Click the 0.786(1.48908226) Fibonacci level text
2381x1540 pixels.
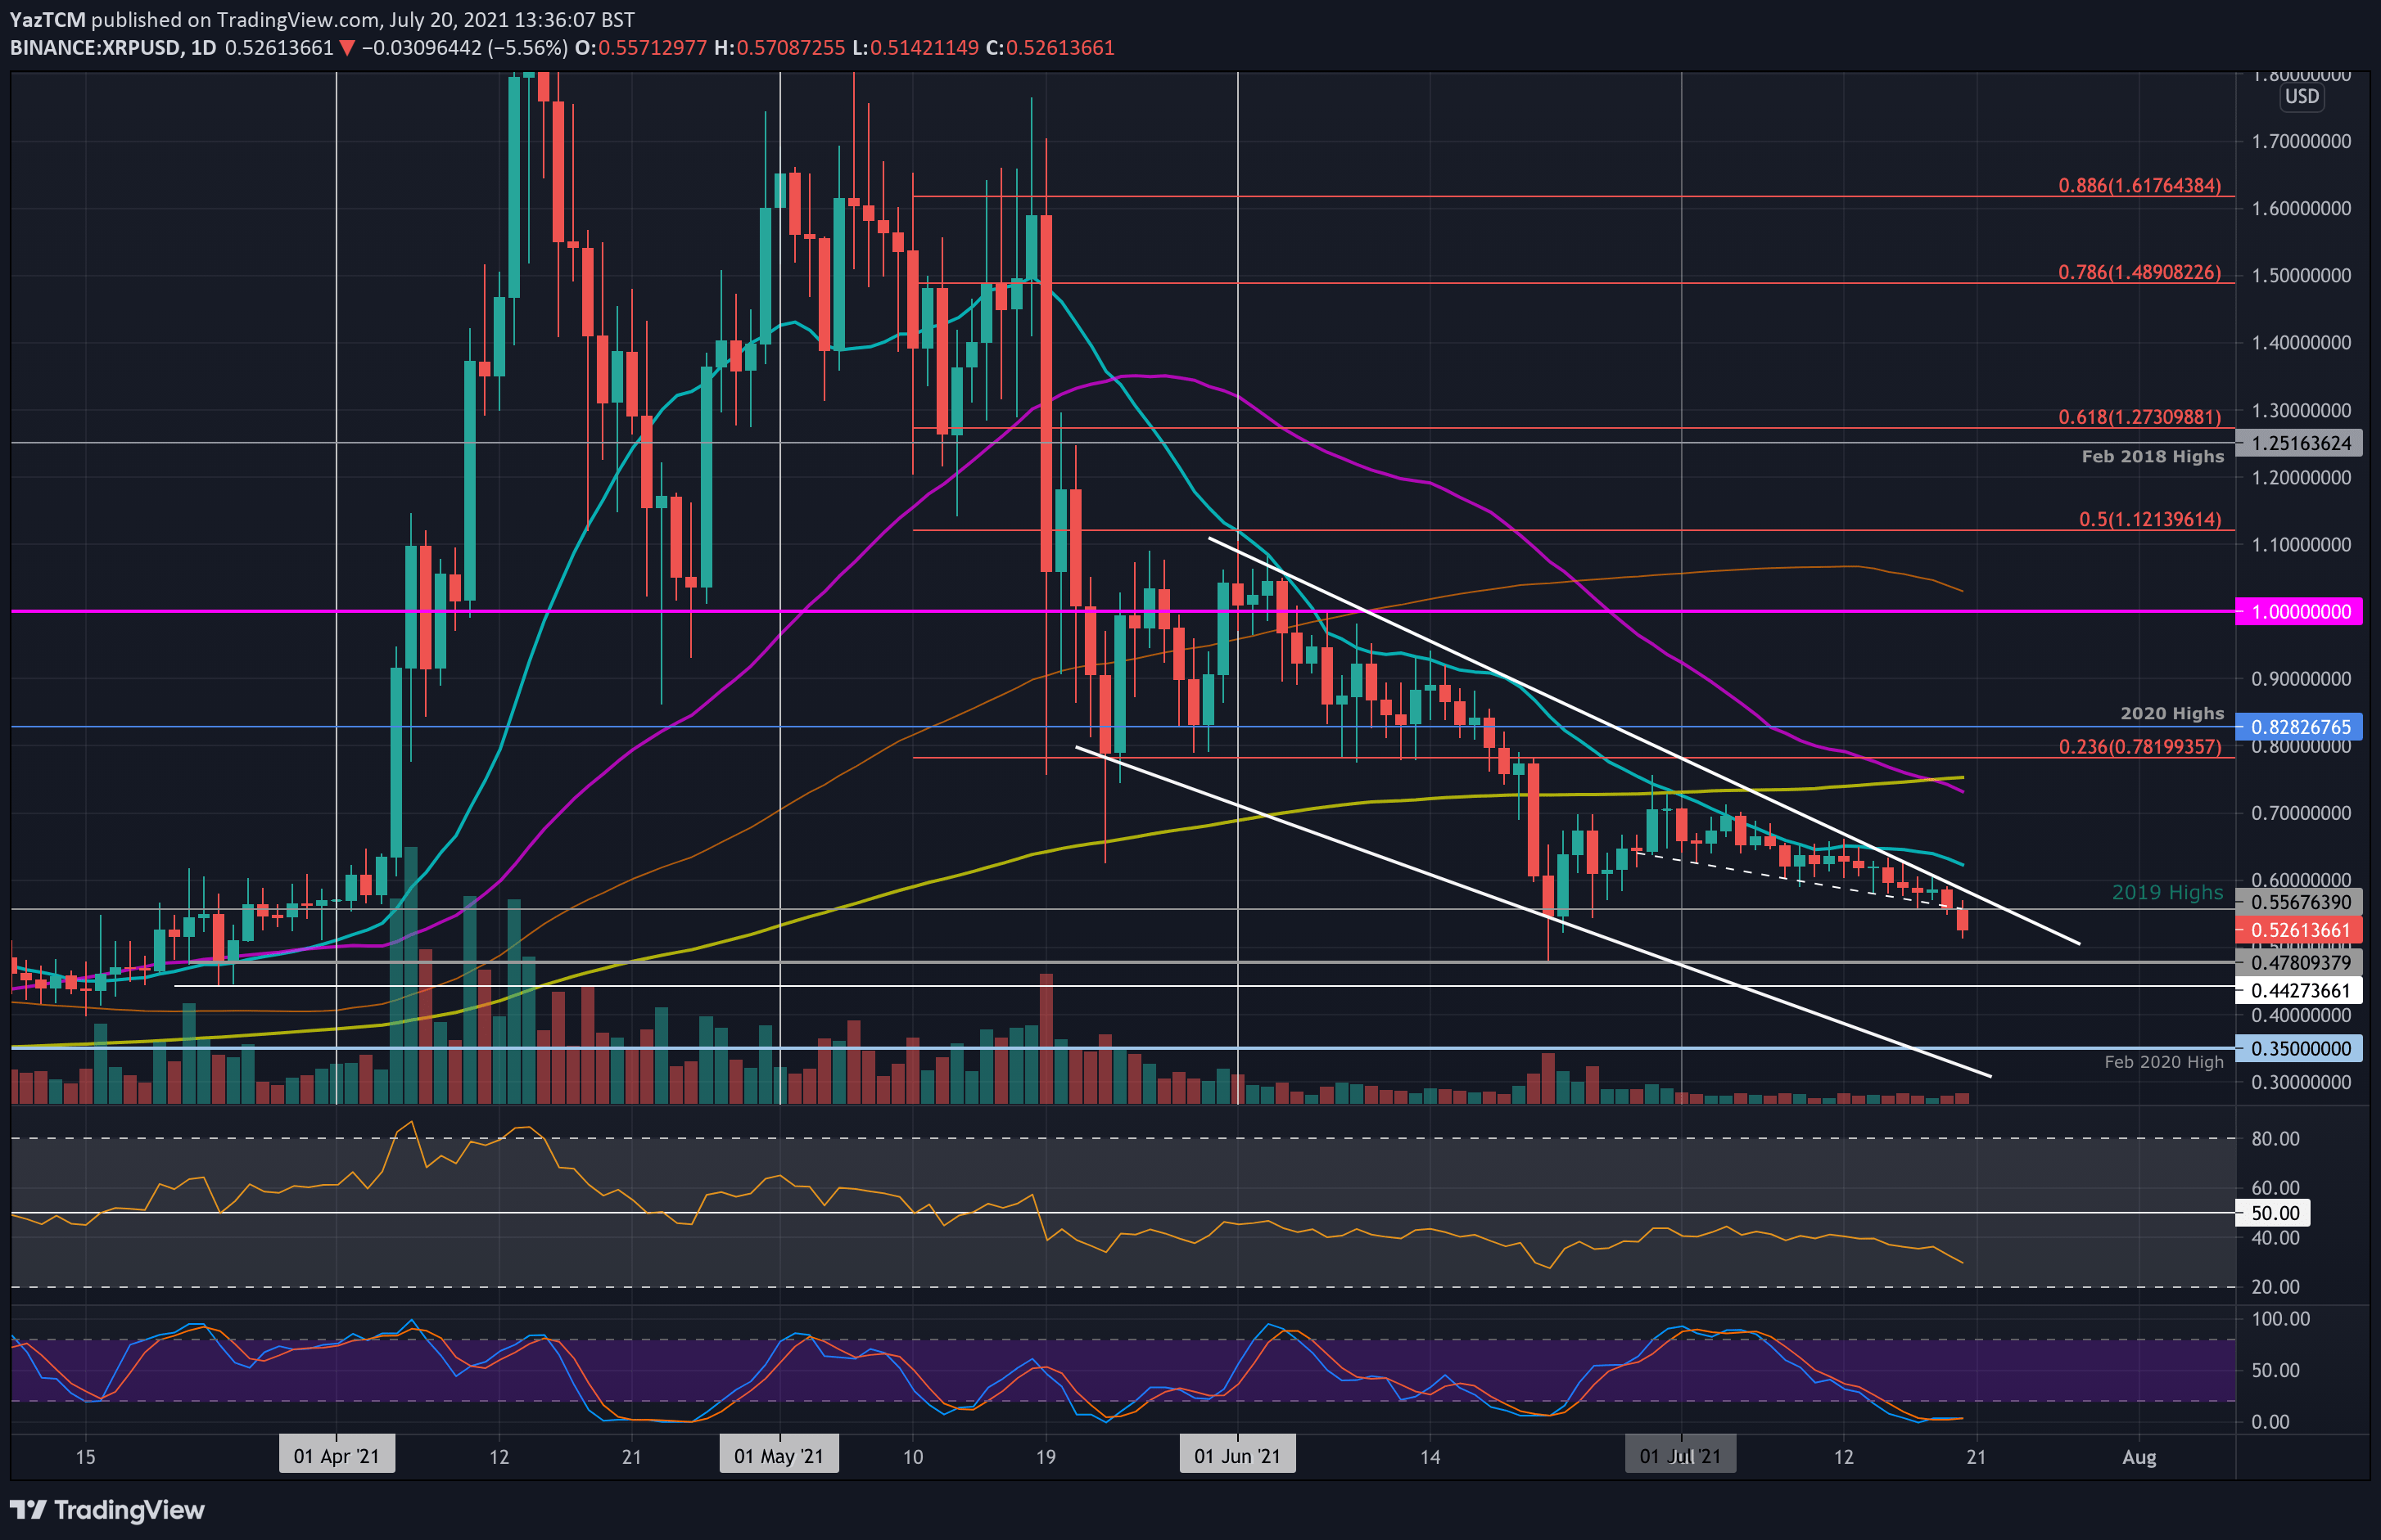2139,272
